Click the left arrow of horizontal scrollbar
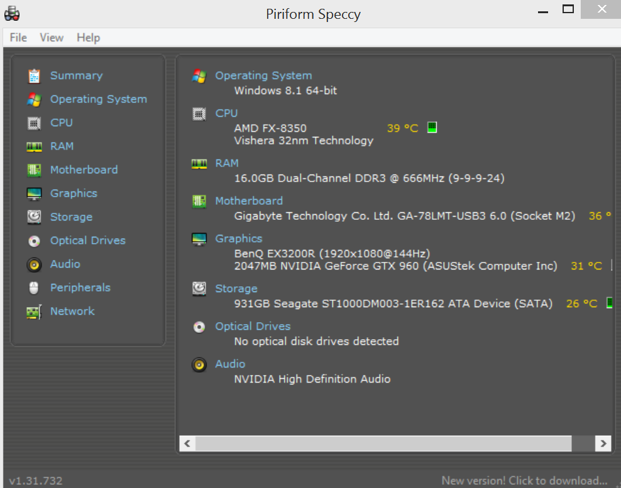Viewport: 621px width, 488px height. click(187, 443)
